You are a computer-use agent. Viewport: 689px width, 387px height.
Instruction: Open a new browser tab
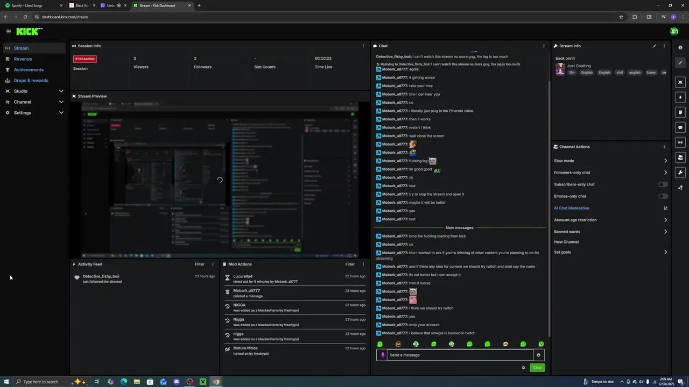coord(199,5)
